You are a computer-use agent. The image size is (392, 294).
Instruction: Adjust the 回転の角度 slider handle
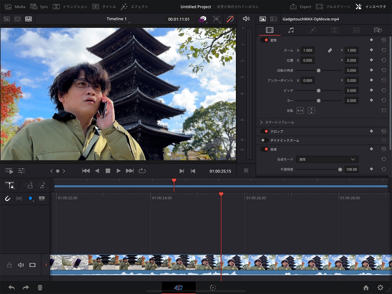pyautogui.click(x=319, y=71)
